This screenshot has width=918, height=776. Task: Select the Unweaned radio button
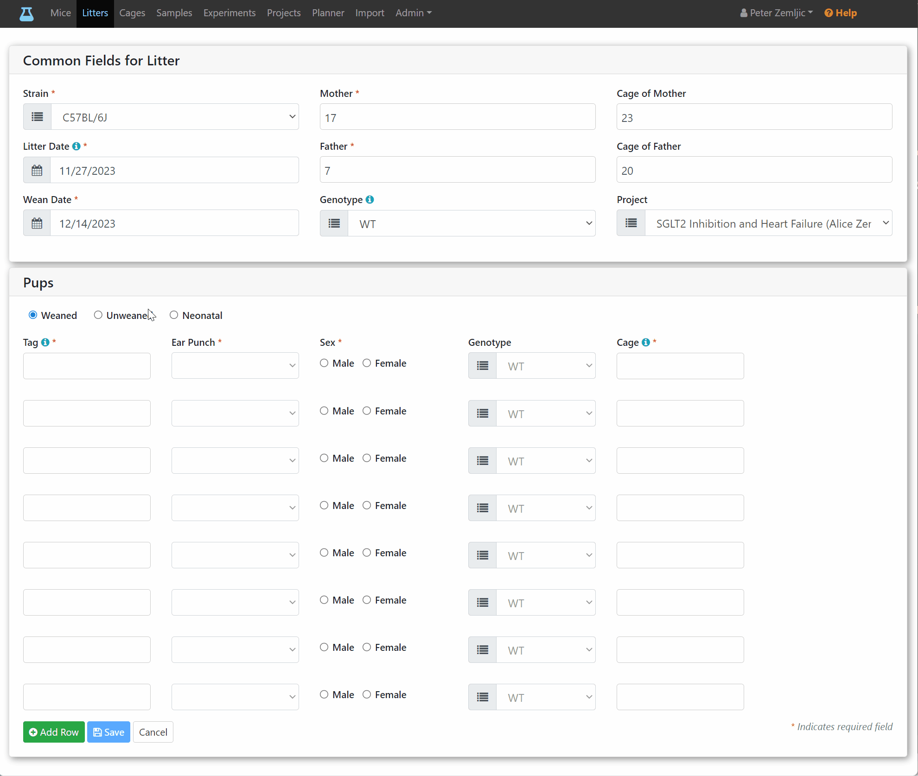tap(98, 315)
